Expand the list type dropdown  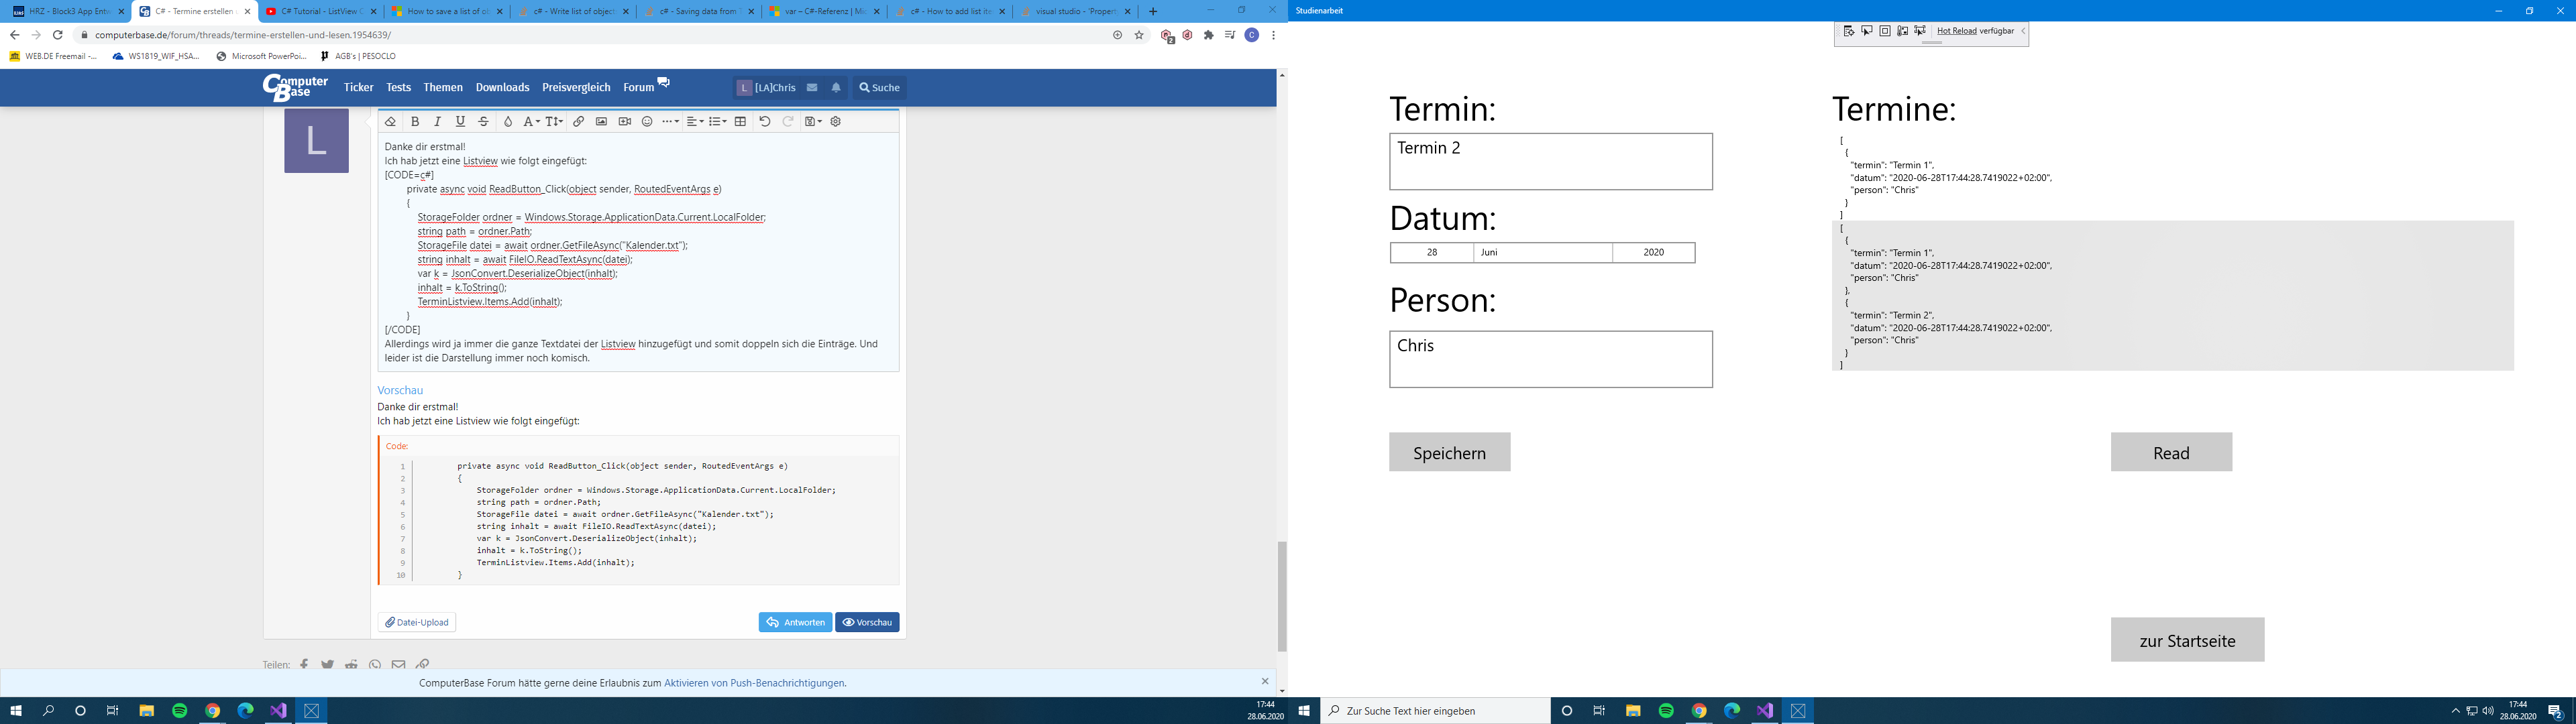click(x=718, y=122)
